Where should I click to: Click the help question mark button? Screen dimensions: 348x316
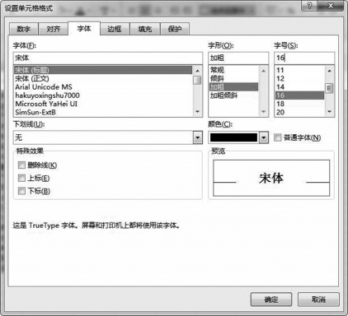point(309,6)
